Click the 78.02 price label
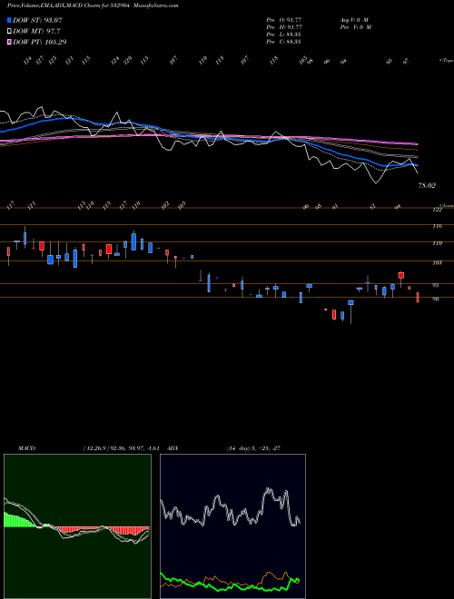 (427, 186)
